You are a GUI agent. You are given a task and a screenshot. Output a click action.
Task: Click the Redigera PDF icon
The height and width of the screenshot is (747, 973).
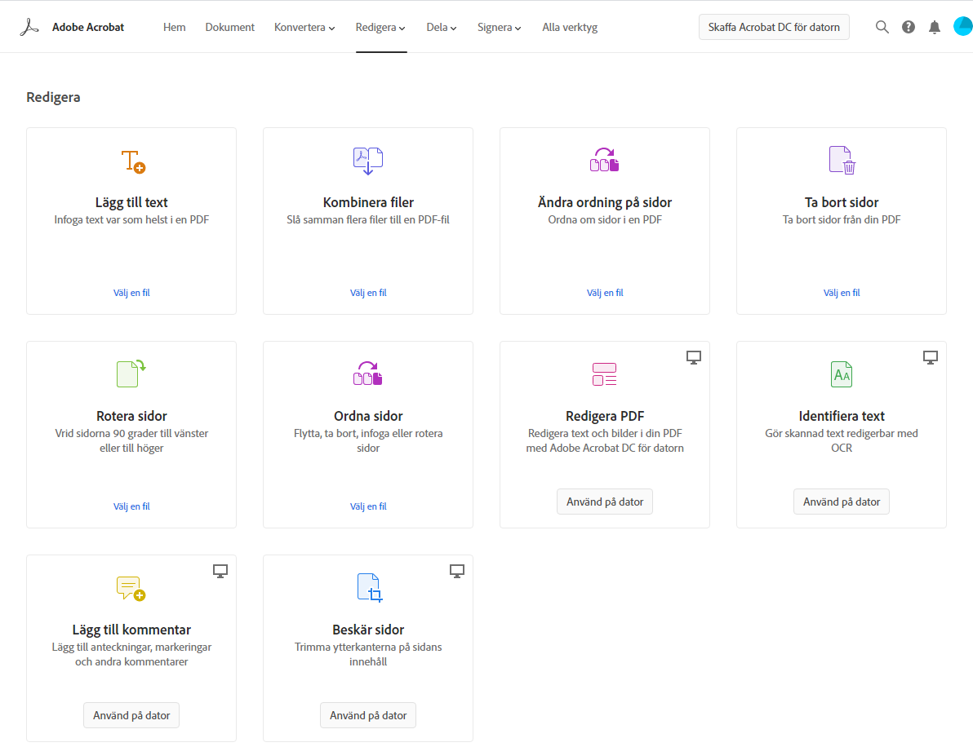click(604, 374)
